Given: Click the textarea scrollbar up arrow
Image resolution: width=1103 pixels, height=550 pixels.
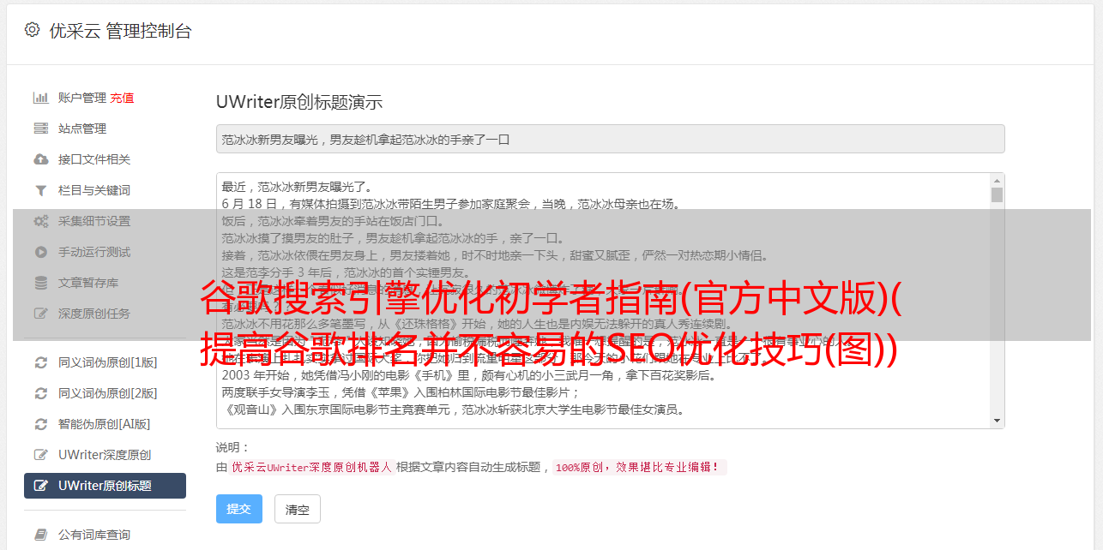Looking at the screenshot, I should coord(997,181).
